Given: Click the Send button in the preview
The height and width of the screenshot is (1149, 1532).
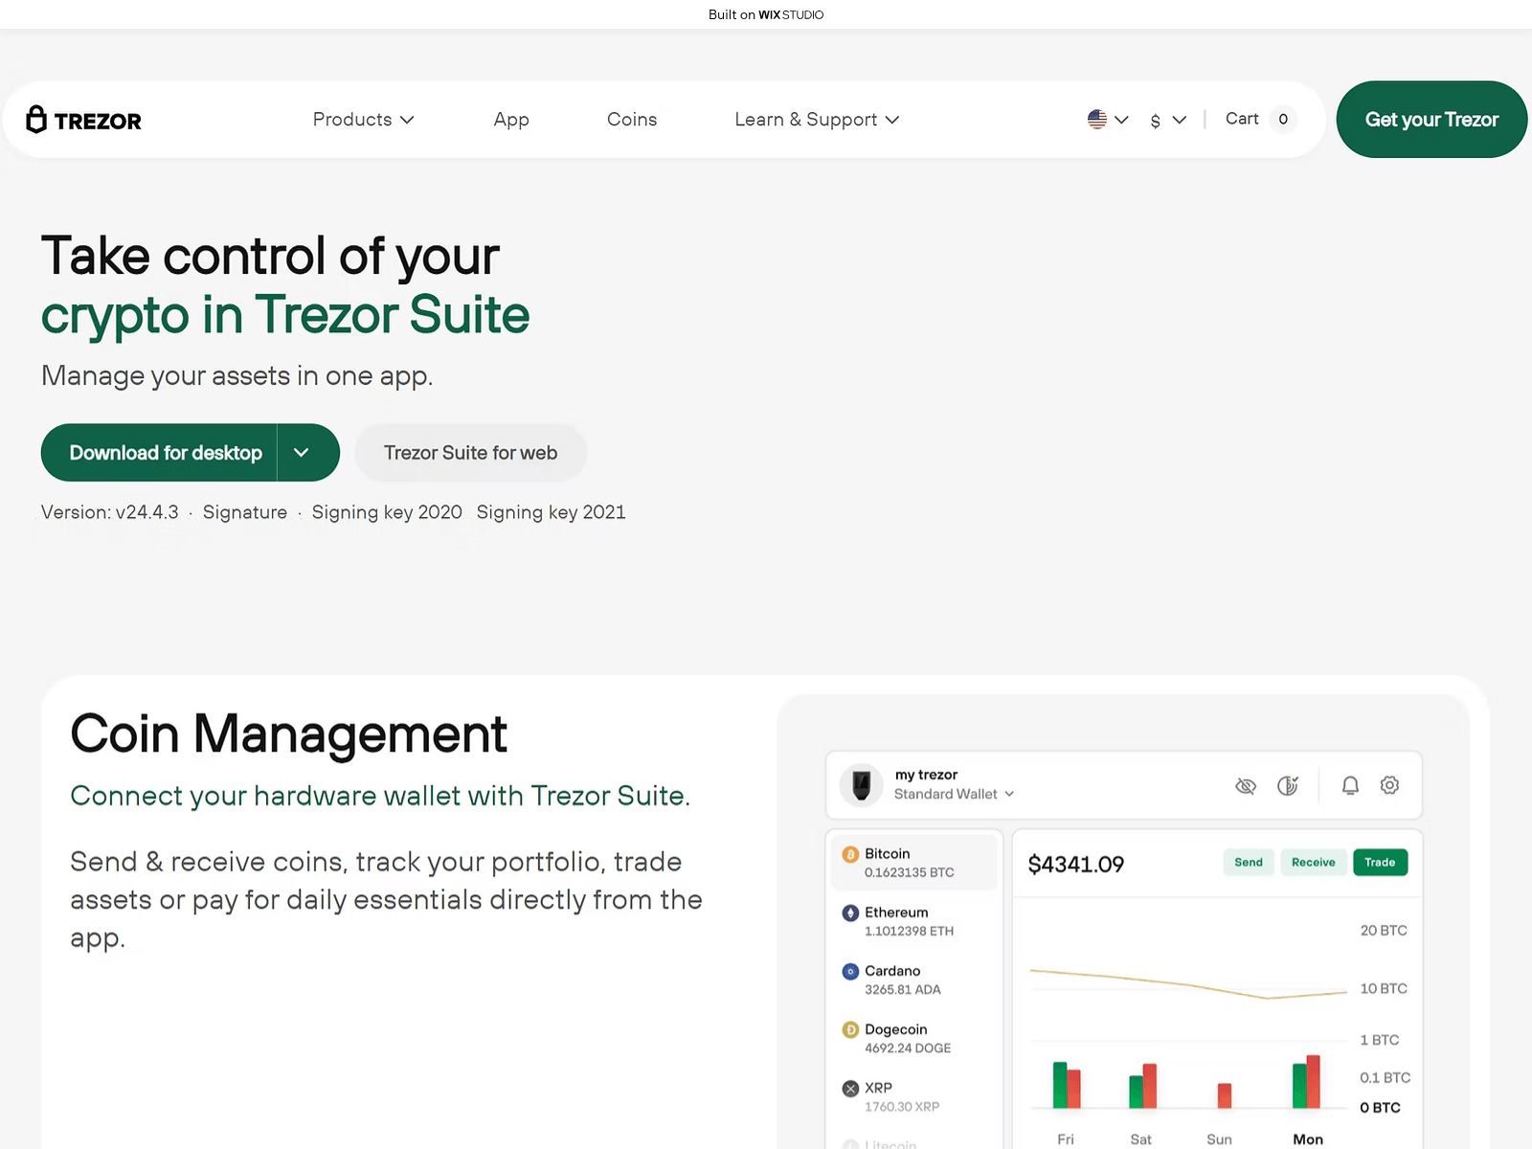Looking at the screenshot, I should point(1249,862).
